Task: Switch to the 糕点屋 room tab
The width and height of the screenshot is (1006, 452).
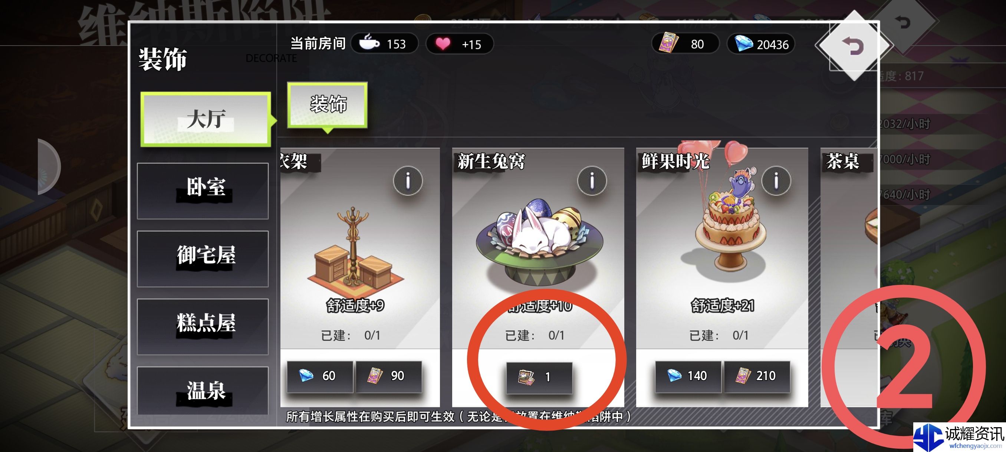Action: coord(203,326)
